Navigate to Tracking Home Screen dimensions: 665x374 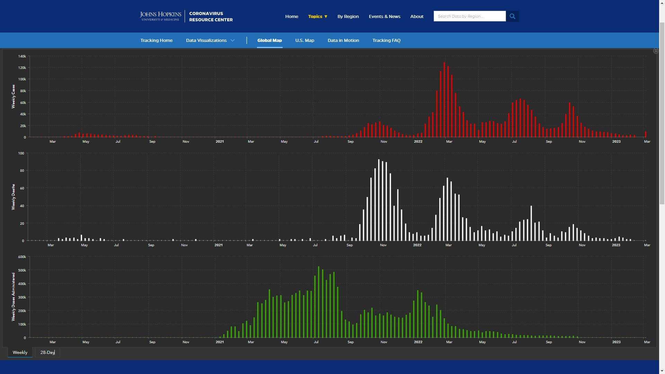pos(156,41)
